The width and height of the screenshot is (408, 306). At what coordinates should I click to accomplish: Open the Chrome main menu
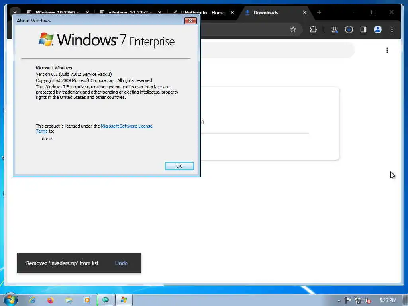pyautogui.click(x=392, y=29)
